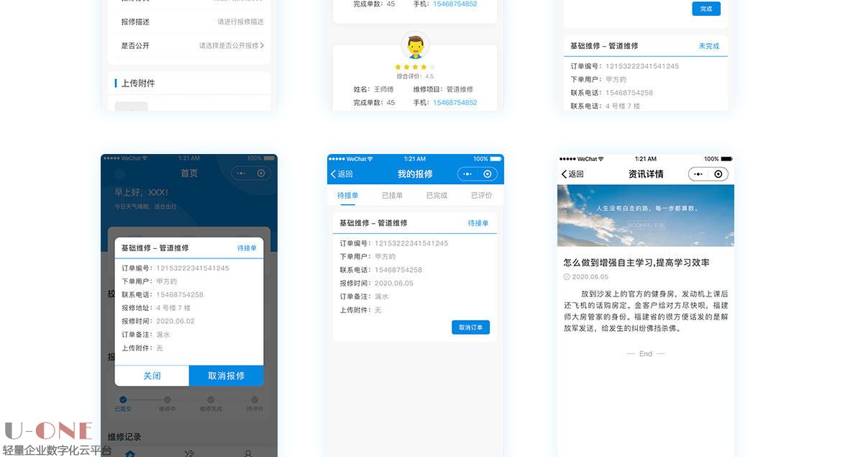Select the 维修完成 progress step dot
Image resolution: width=863 pixels, height=457 pixels.
pos(211,399)
